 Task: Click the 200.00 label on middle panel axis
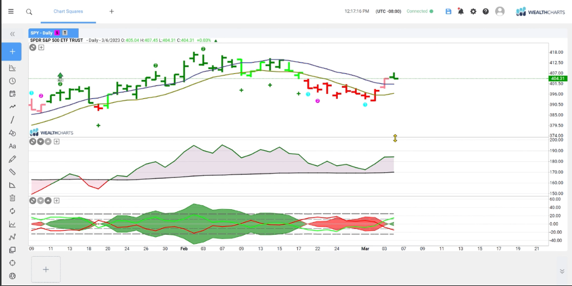[x=556, y=140]
